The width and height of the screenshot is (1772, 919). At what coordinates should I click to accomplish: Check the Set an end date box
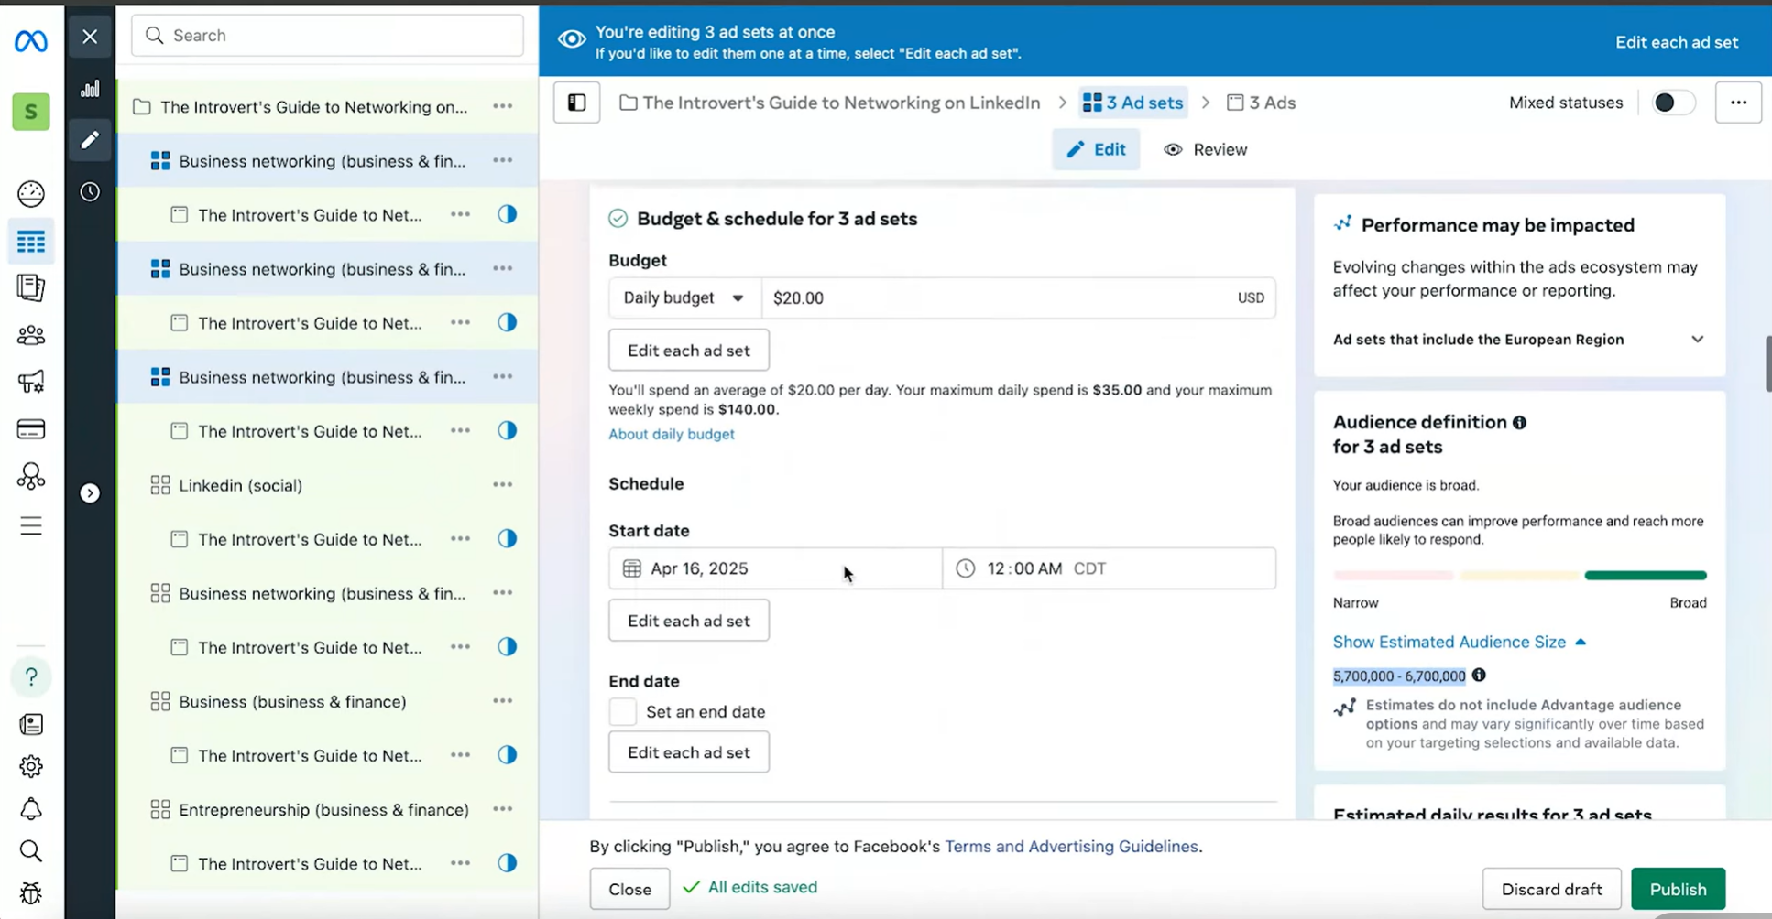pyautogui.click(x=622, y=711)
